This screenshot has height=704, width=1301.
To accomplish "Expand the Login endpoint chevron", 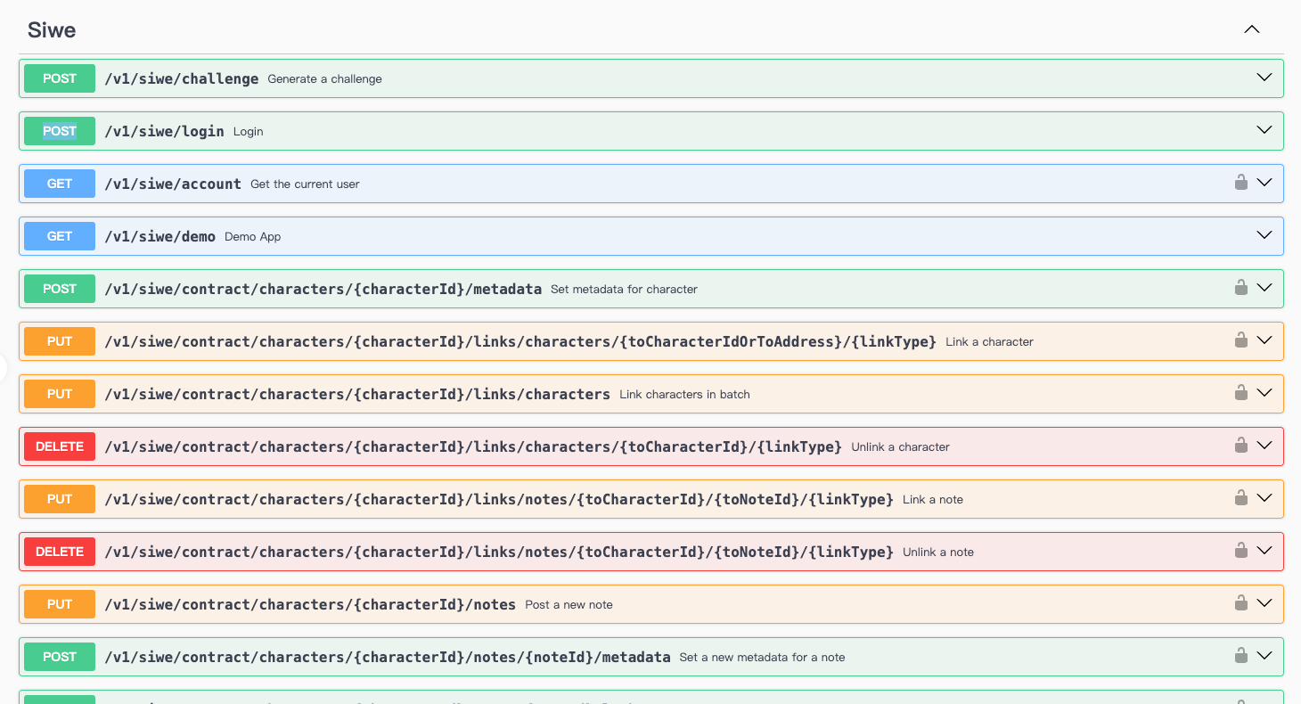I will click(1264, 130).
